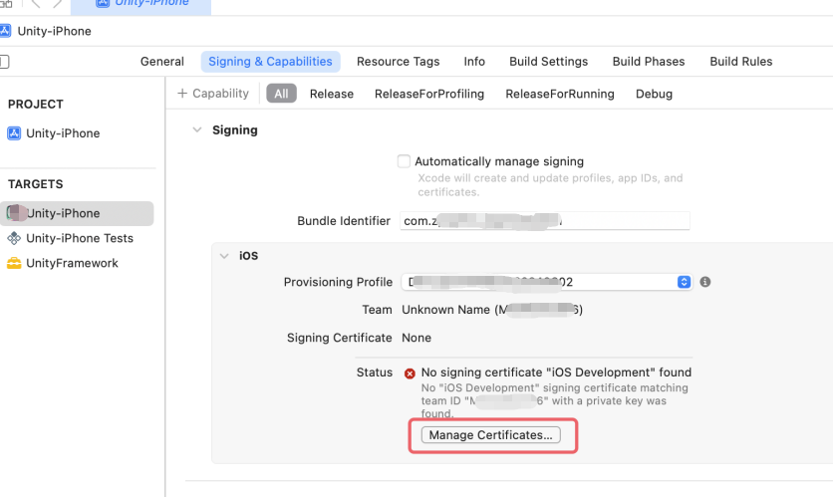Open the Provisioning Profile dropdown
Screen dimensions: 833x497
(x=547, y=282)
